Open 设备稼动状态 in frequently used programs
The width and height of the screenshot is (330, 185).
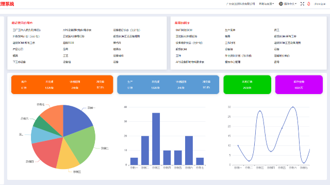click(x=189, y=43)
